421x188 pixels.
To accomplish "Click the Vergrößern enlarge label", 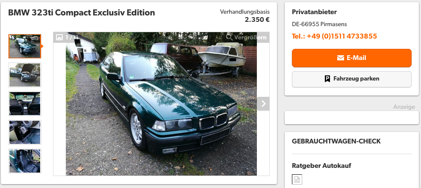I will (x=250, y=37).
